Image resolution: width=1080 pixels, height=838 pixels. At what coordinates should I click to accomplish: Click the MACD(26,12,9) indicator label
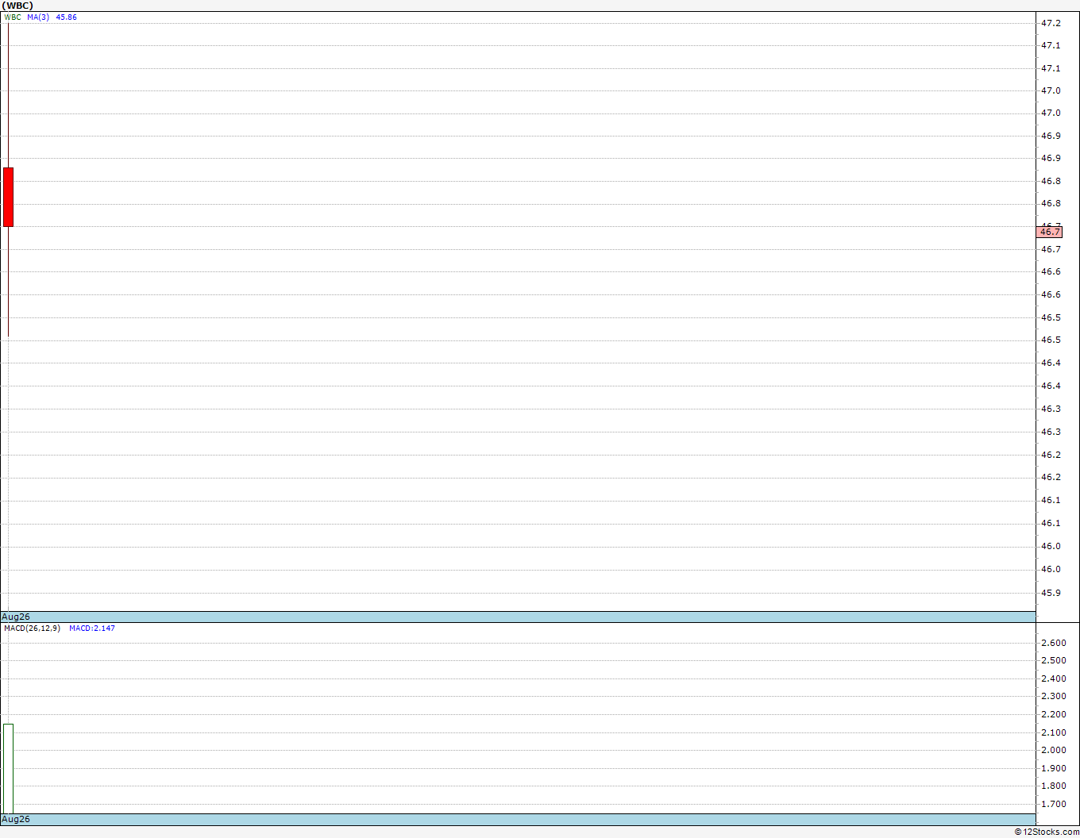coord(32,628)
